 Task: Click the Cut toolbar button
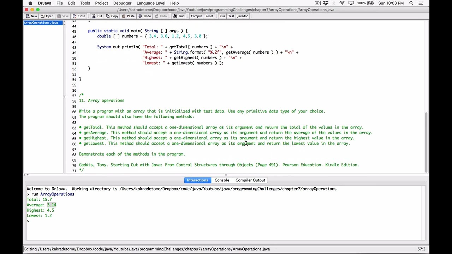[97, 16]
